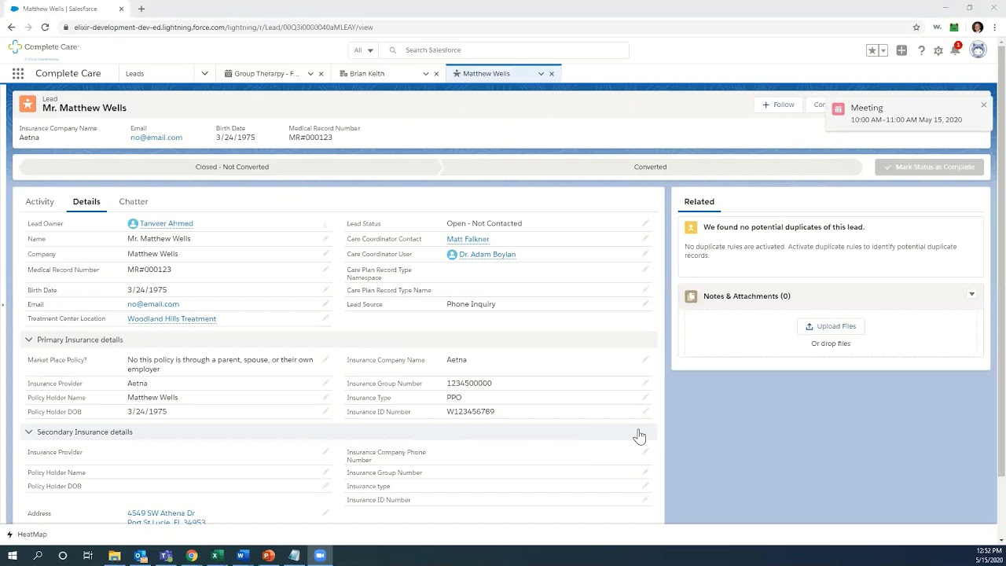Open Excel from the taskbar

pyautogui.click(x=216, y=556)
